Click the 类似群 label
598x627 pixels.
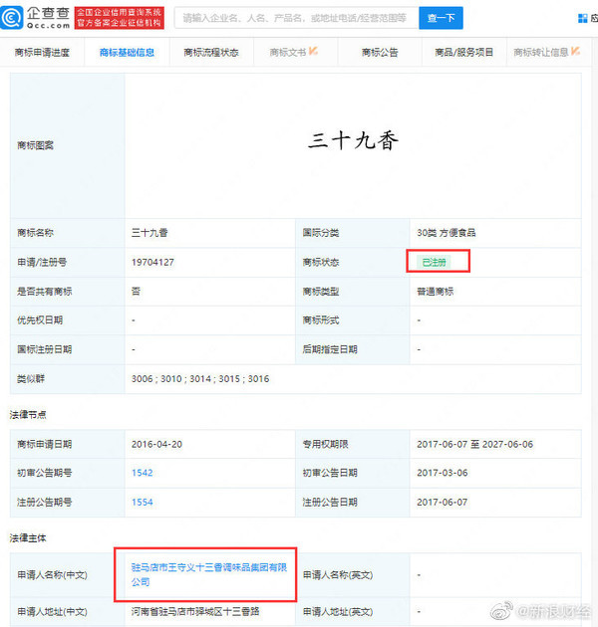(31, 378)
